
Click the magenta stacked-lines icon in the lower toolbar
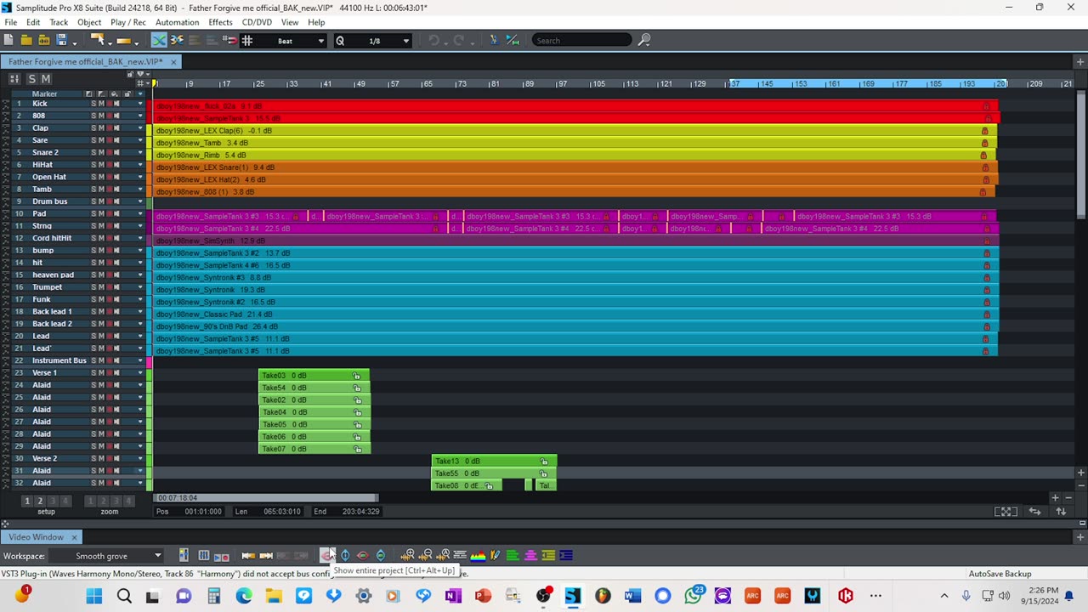click(530, 556)
